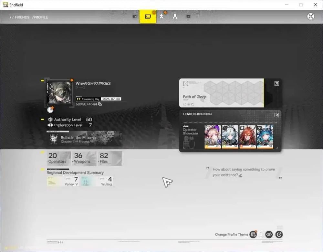323x252 pixels.
Task: Click the Change Profile Theme label
Action: pos(232,235)
